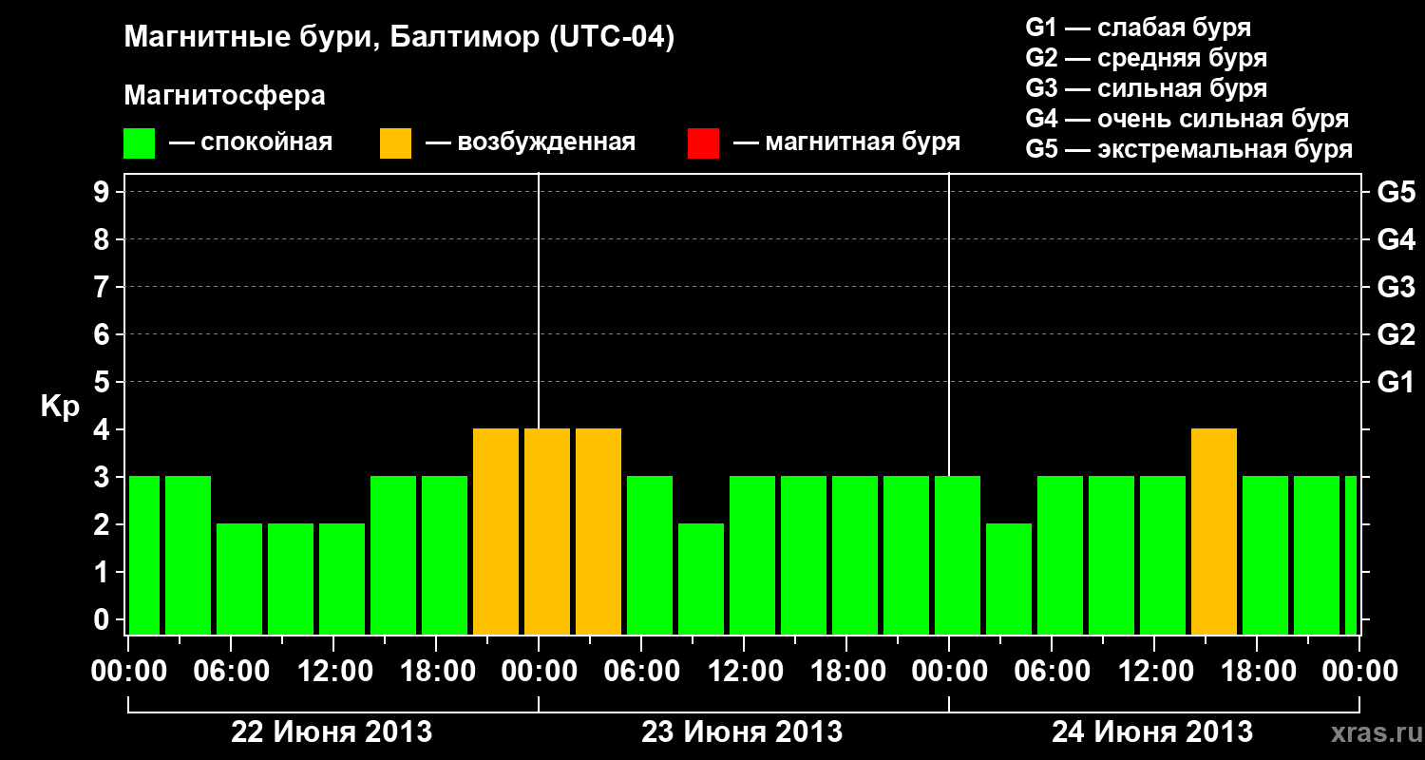The height and width of the screenshot is (760, 1425).
Task: Click the green bar starting 18:00 on 23 Июня
Action: (855, 556)
